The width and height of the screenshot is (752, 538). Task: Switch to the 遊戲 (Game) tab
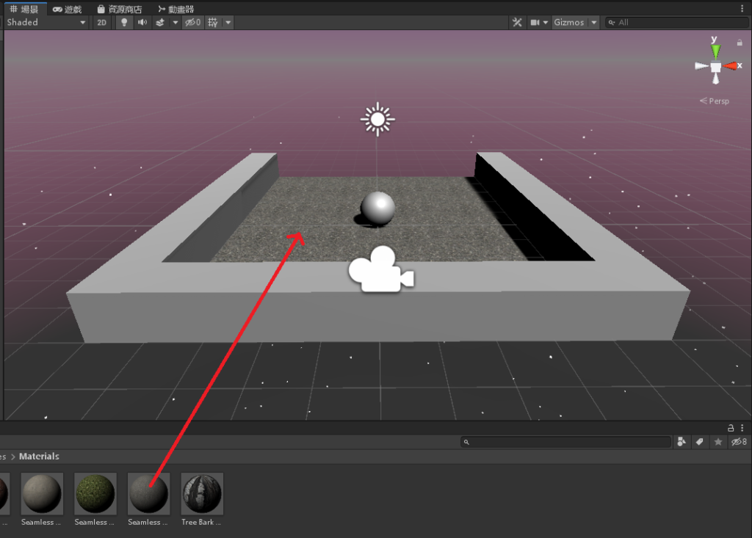(x=68, y=9)
